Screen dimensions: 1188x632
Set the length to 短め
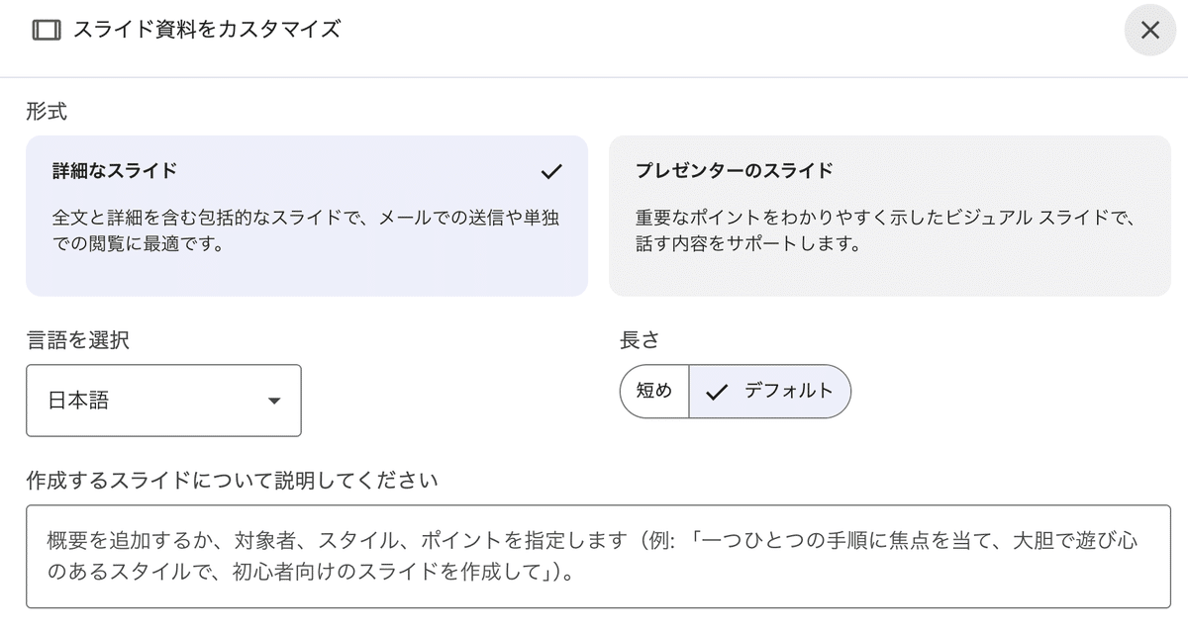point(653,391)
